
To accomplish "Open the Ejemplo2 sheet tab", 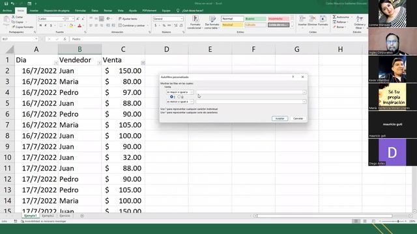I will pos(48,216).
